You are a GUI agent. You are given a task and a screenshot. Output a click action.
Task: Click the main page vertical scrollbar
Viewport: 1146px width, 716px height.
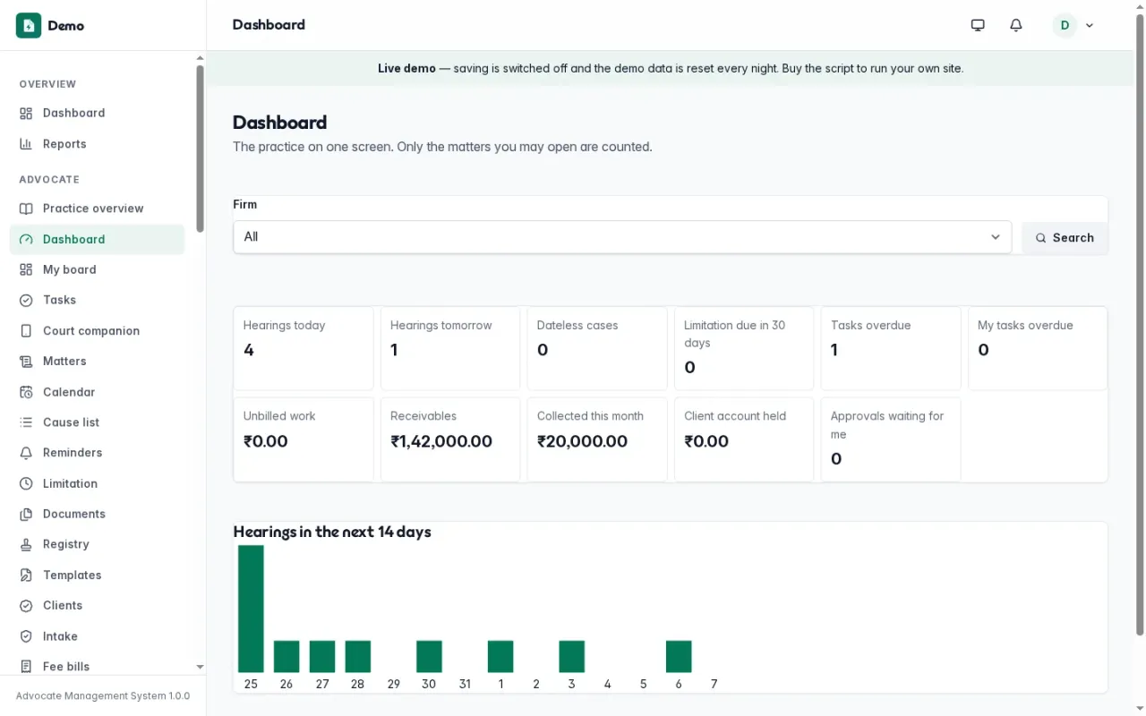1140,324
